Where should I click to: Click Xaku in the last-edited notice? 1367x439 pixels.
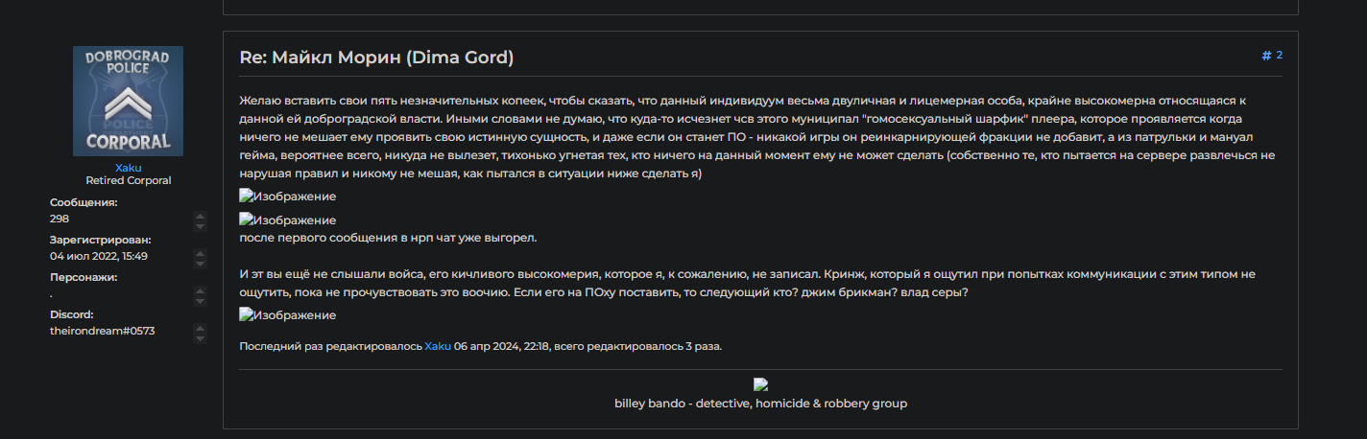[x=438, y=346]
